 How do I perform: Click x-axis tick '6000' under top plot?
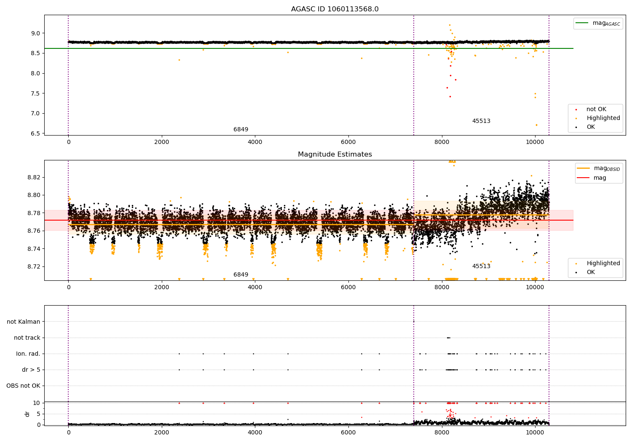(x=348, y=142)
